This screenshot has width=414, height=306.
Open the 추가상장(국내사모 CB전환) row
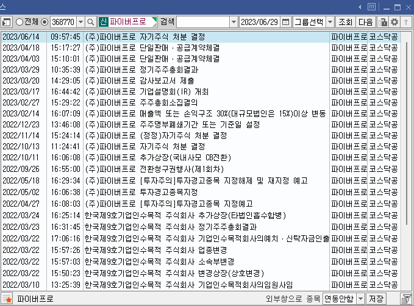coord(201,157)
